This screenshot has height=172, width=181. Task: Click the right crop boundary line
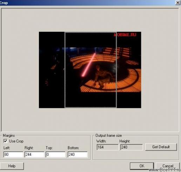click(116, 70)
